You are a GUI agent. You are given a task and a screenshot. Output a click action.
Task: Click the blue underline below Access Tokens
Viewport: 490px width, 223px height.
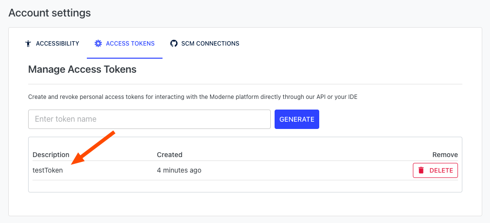coord(125,58)
